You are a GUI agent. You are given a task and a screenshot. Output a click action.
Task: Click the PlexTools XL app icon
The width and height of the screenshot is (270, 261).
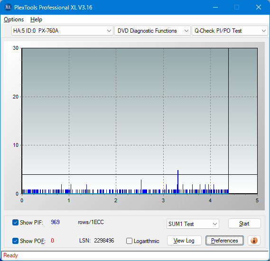coord(8,7)
